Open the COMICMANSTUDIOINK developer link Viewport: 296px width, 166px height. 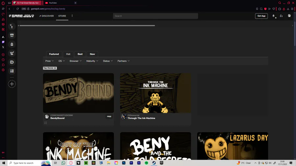62,115
